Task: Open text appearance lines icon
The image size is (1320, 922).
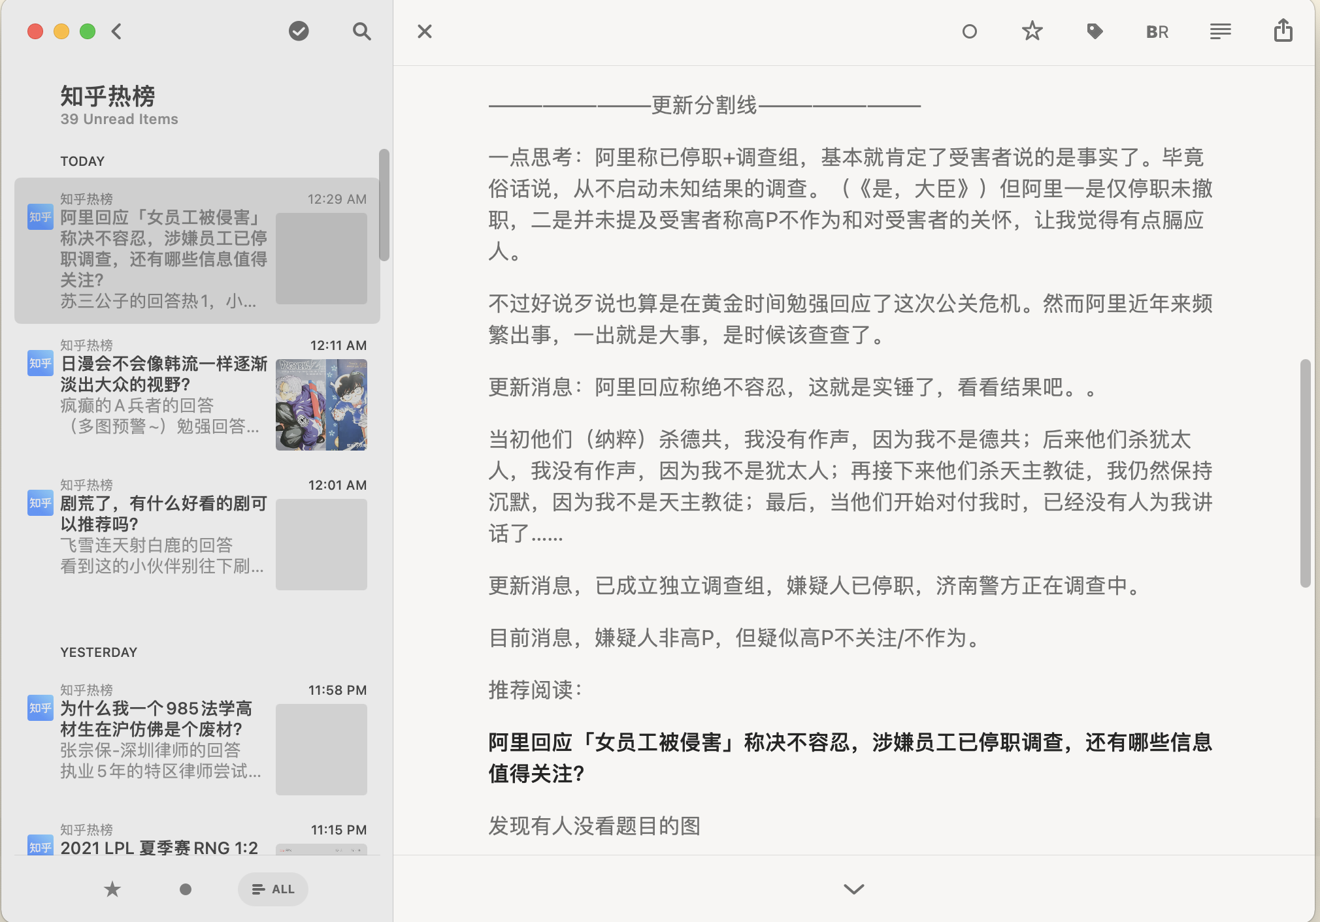Action: pyautogui.click(x=1220, y=31)
